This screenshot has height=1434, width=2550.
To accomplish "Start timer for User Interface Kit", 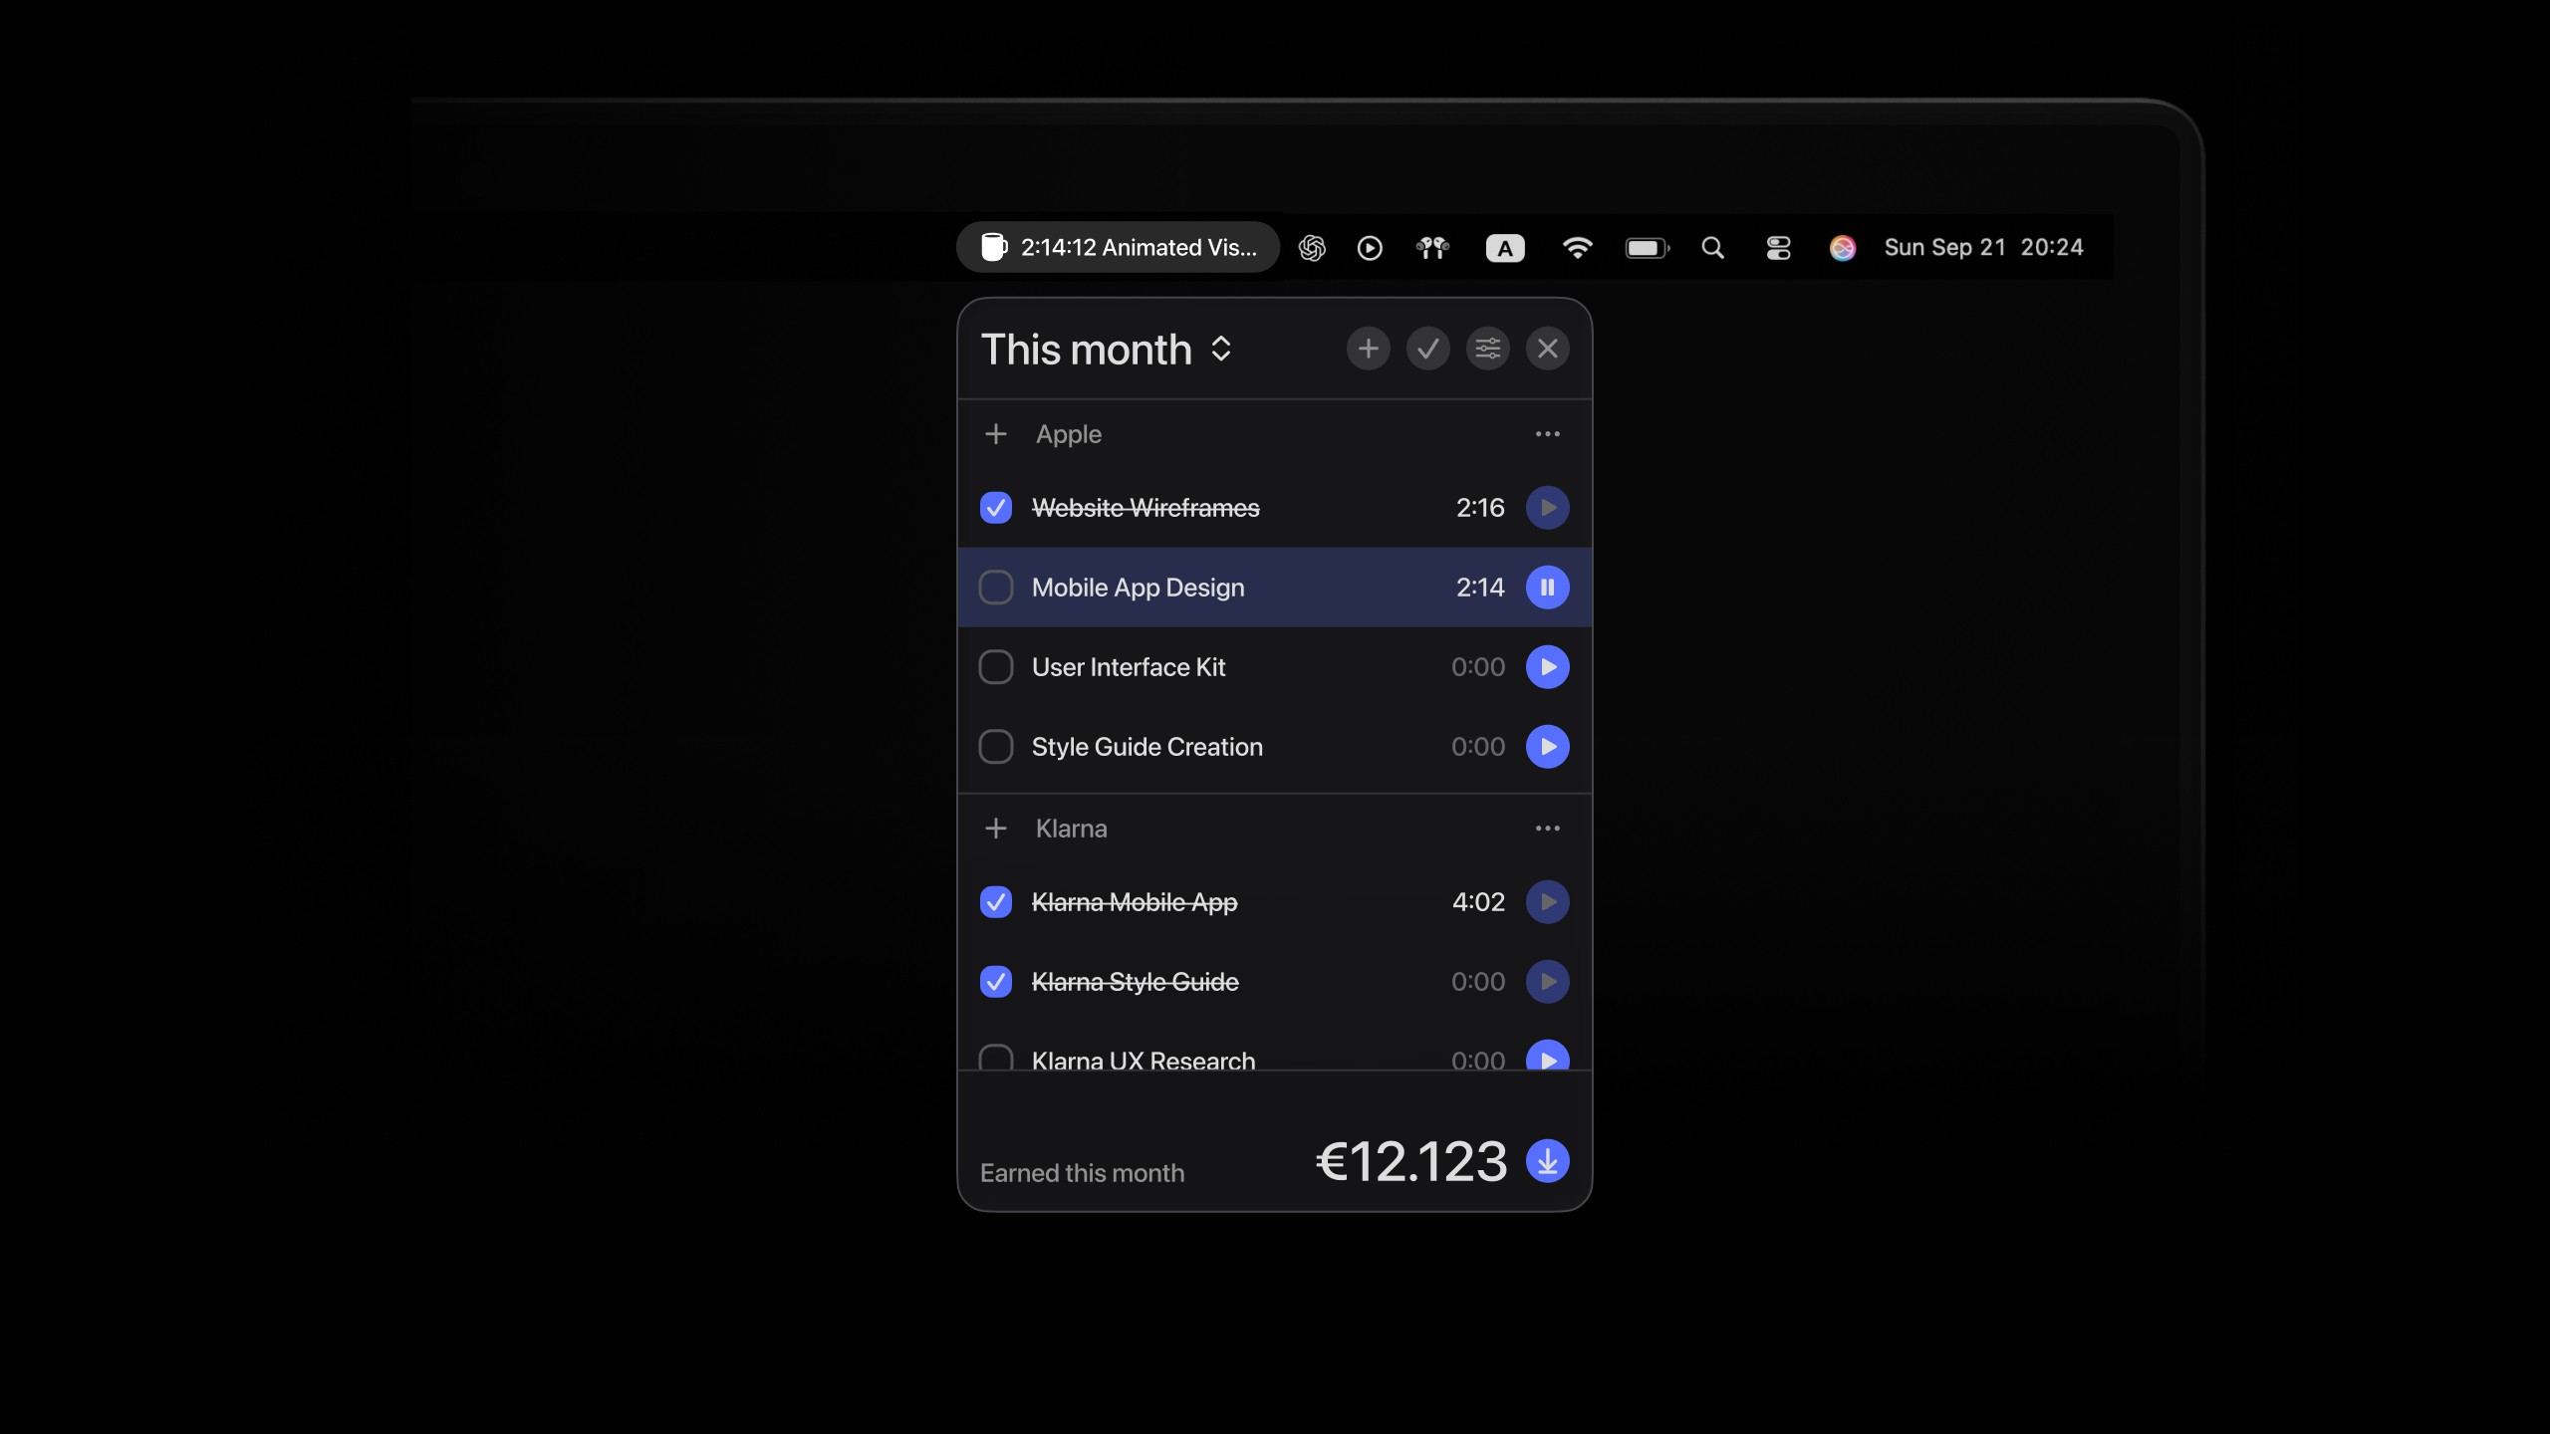I will click(x=1547, y=667).
